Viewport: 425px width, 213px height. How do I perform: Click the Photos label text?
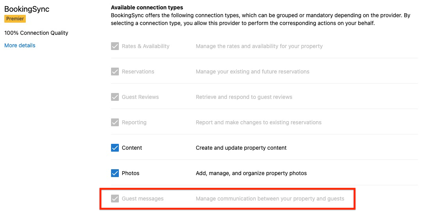pos(131,173)
